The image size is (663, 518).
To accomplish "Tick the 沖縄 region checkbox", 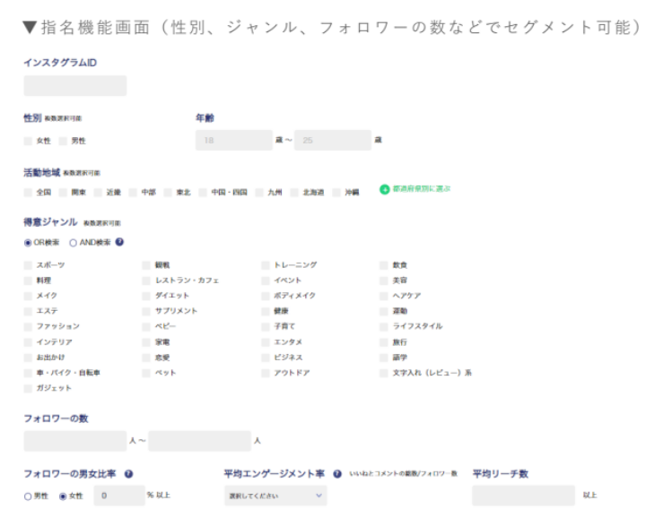I will [337, 193].
